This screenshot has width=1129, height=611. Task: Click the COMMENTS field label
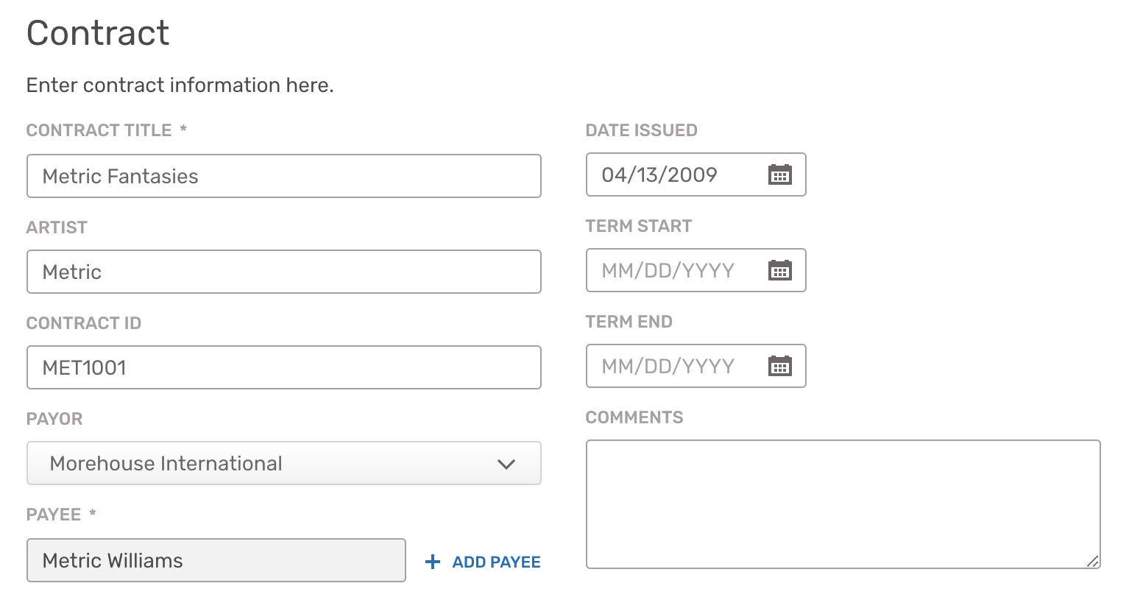(634, 417)
